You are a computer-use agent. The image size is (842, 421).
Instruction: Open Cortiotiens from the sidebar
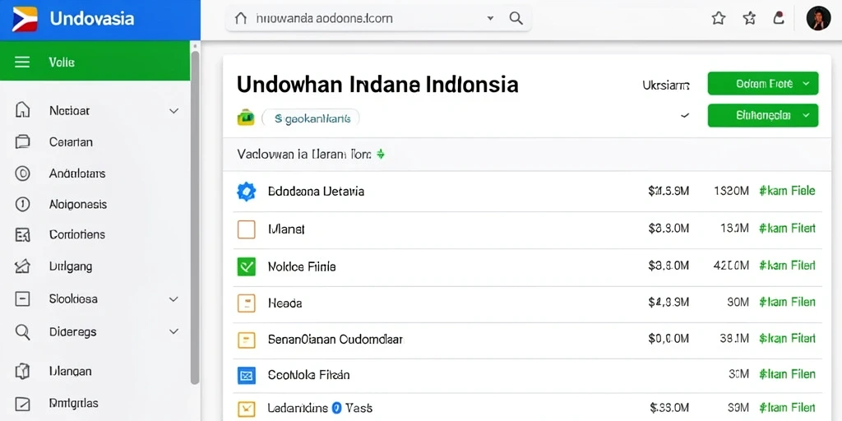[76, 234]
